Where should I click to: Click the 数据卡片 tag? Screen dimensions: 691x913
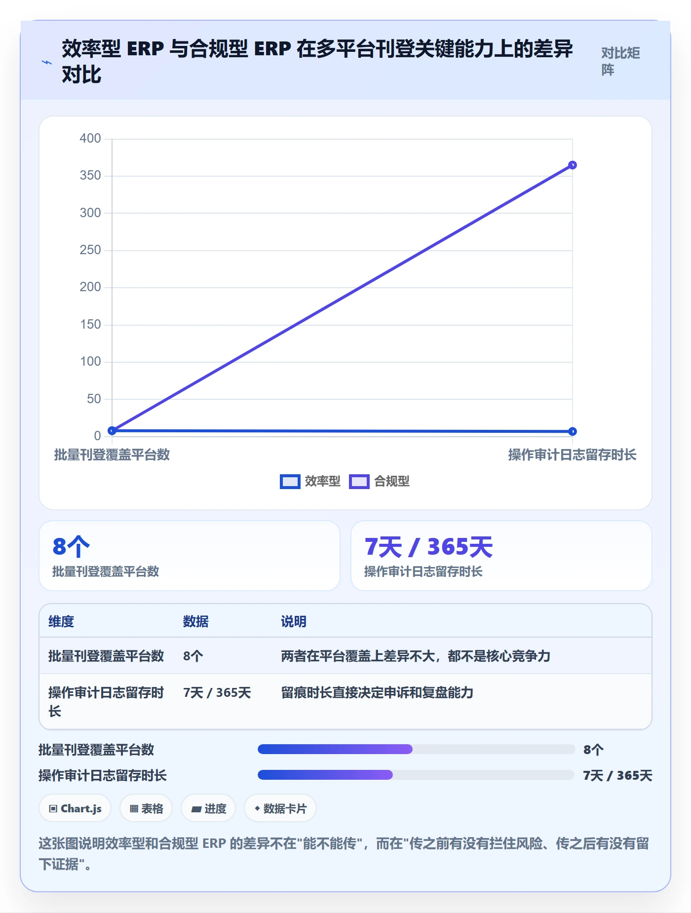click(x=280, y=808)
